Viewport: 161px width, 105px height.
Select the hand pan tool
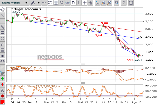(x=2, y=10)
